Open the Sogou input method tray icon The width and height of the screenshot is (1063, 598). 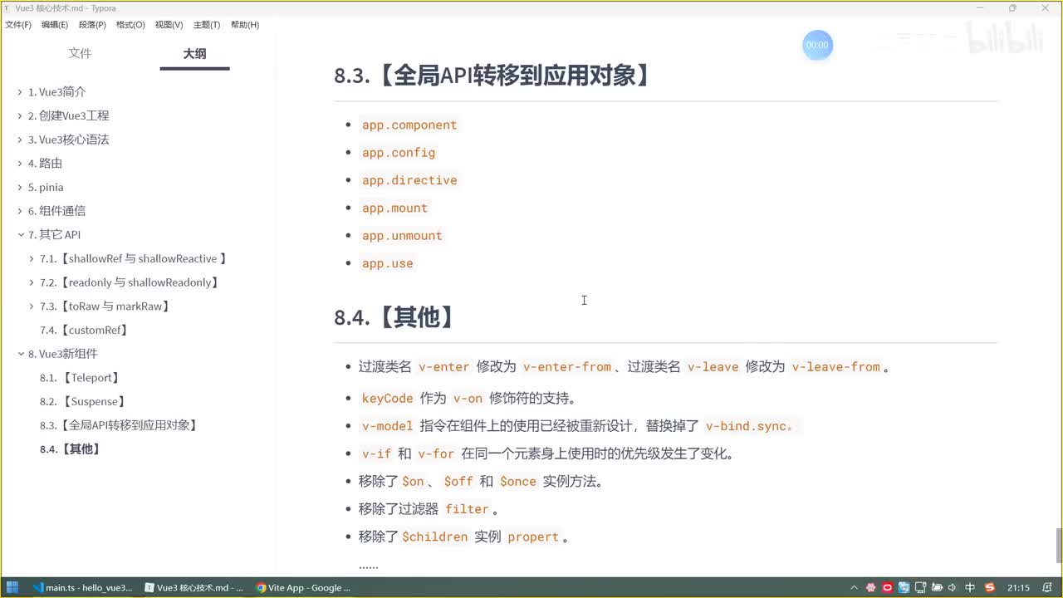pyautogui.click(x=990, y=587)
